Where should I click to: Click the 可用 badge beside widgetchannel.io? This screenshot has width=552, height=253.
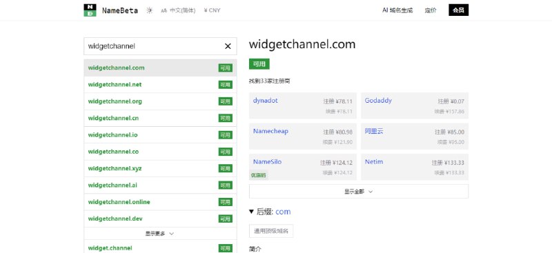tap(226, 135)
